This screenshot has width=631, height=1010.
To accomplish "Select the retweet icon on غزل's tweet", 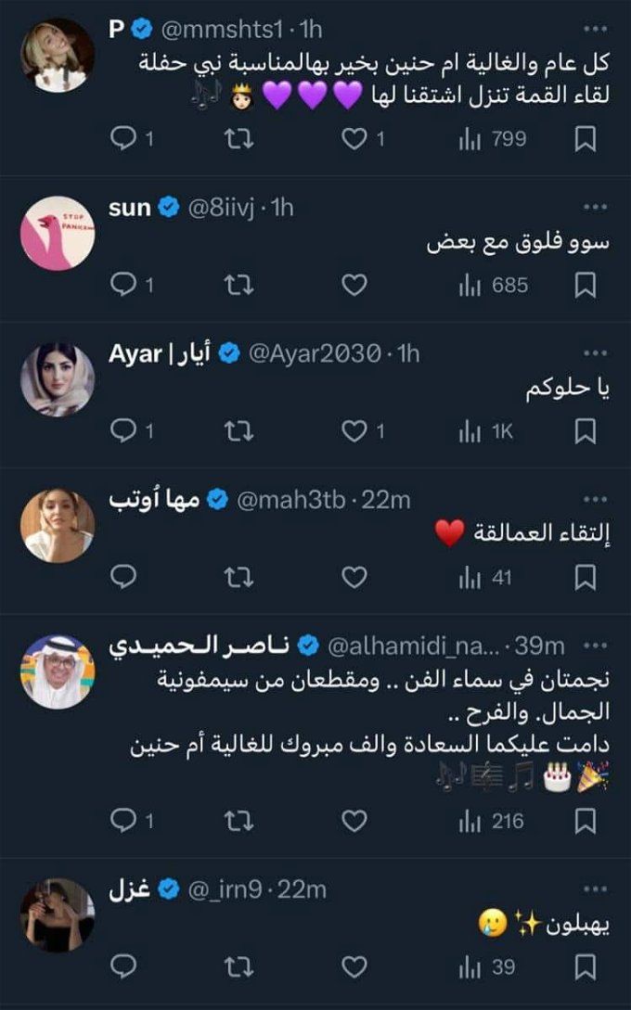I will pos(238,965).
